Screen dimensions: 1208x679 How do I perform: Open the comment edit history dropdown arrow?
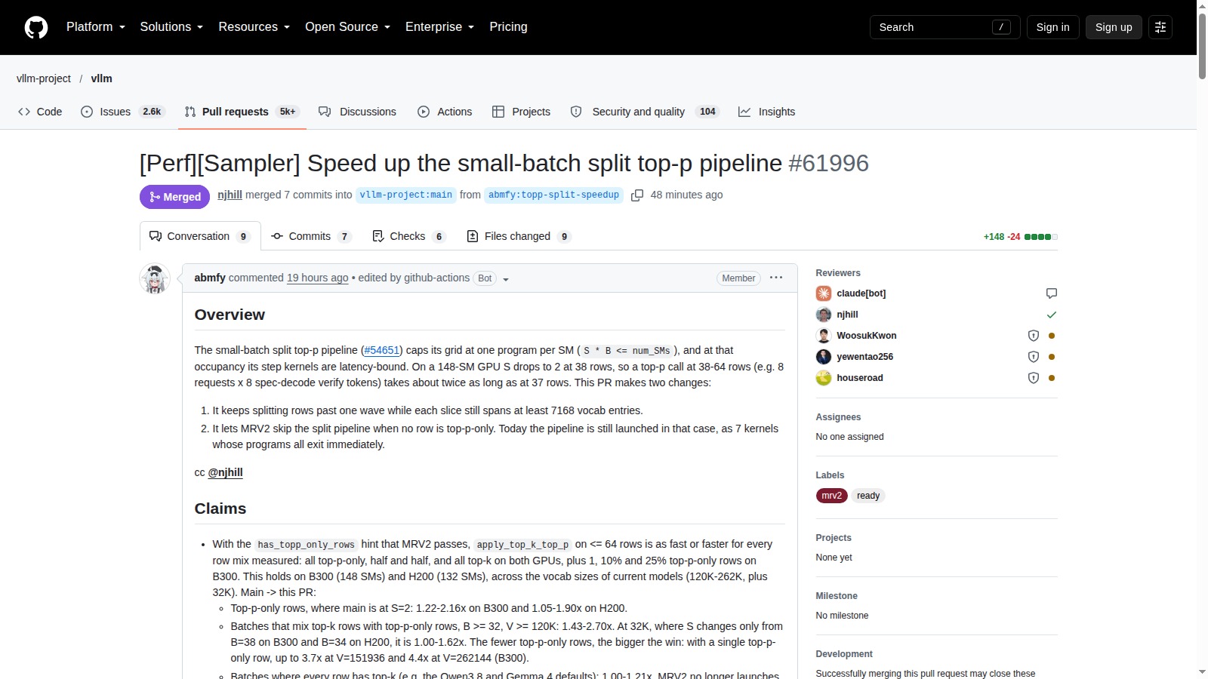[x=506, y=279]
